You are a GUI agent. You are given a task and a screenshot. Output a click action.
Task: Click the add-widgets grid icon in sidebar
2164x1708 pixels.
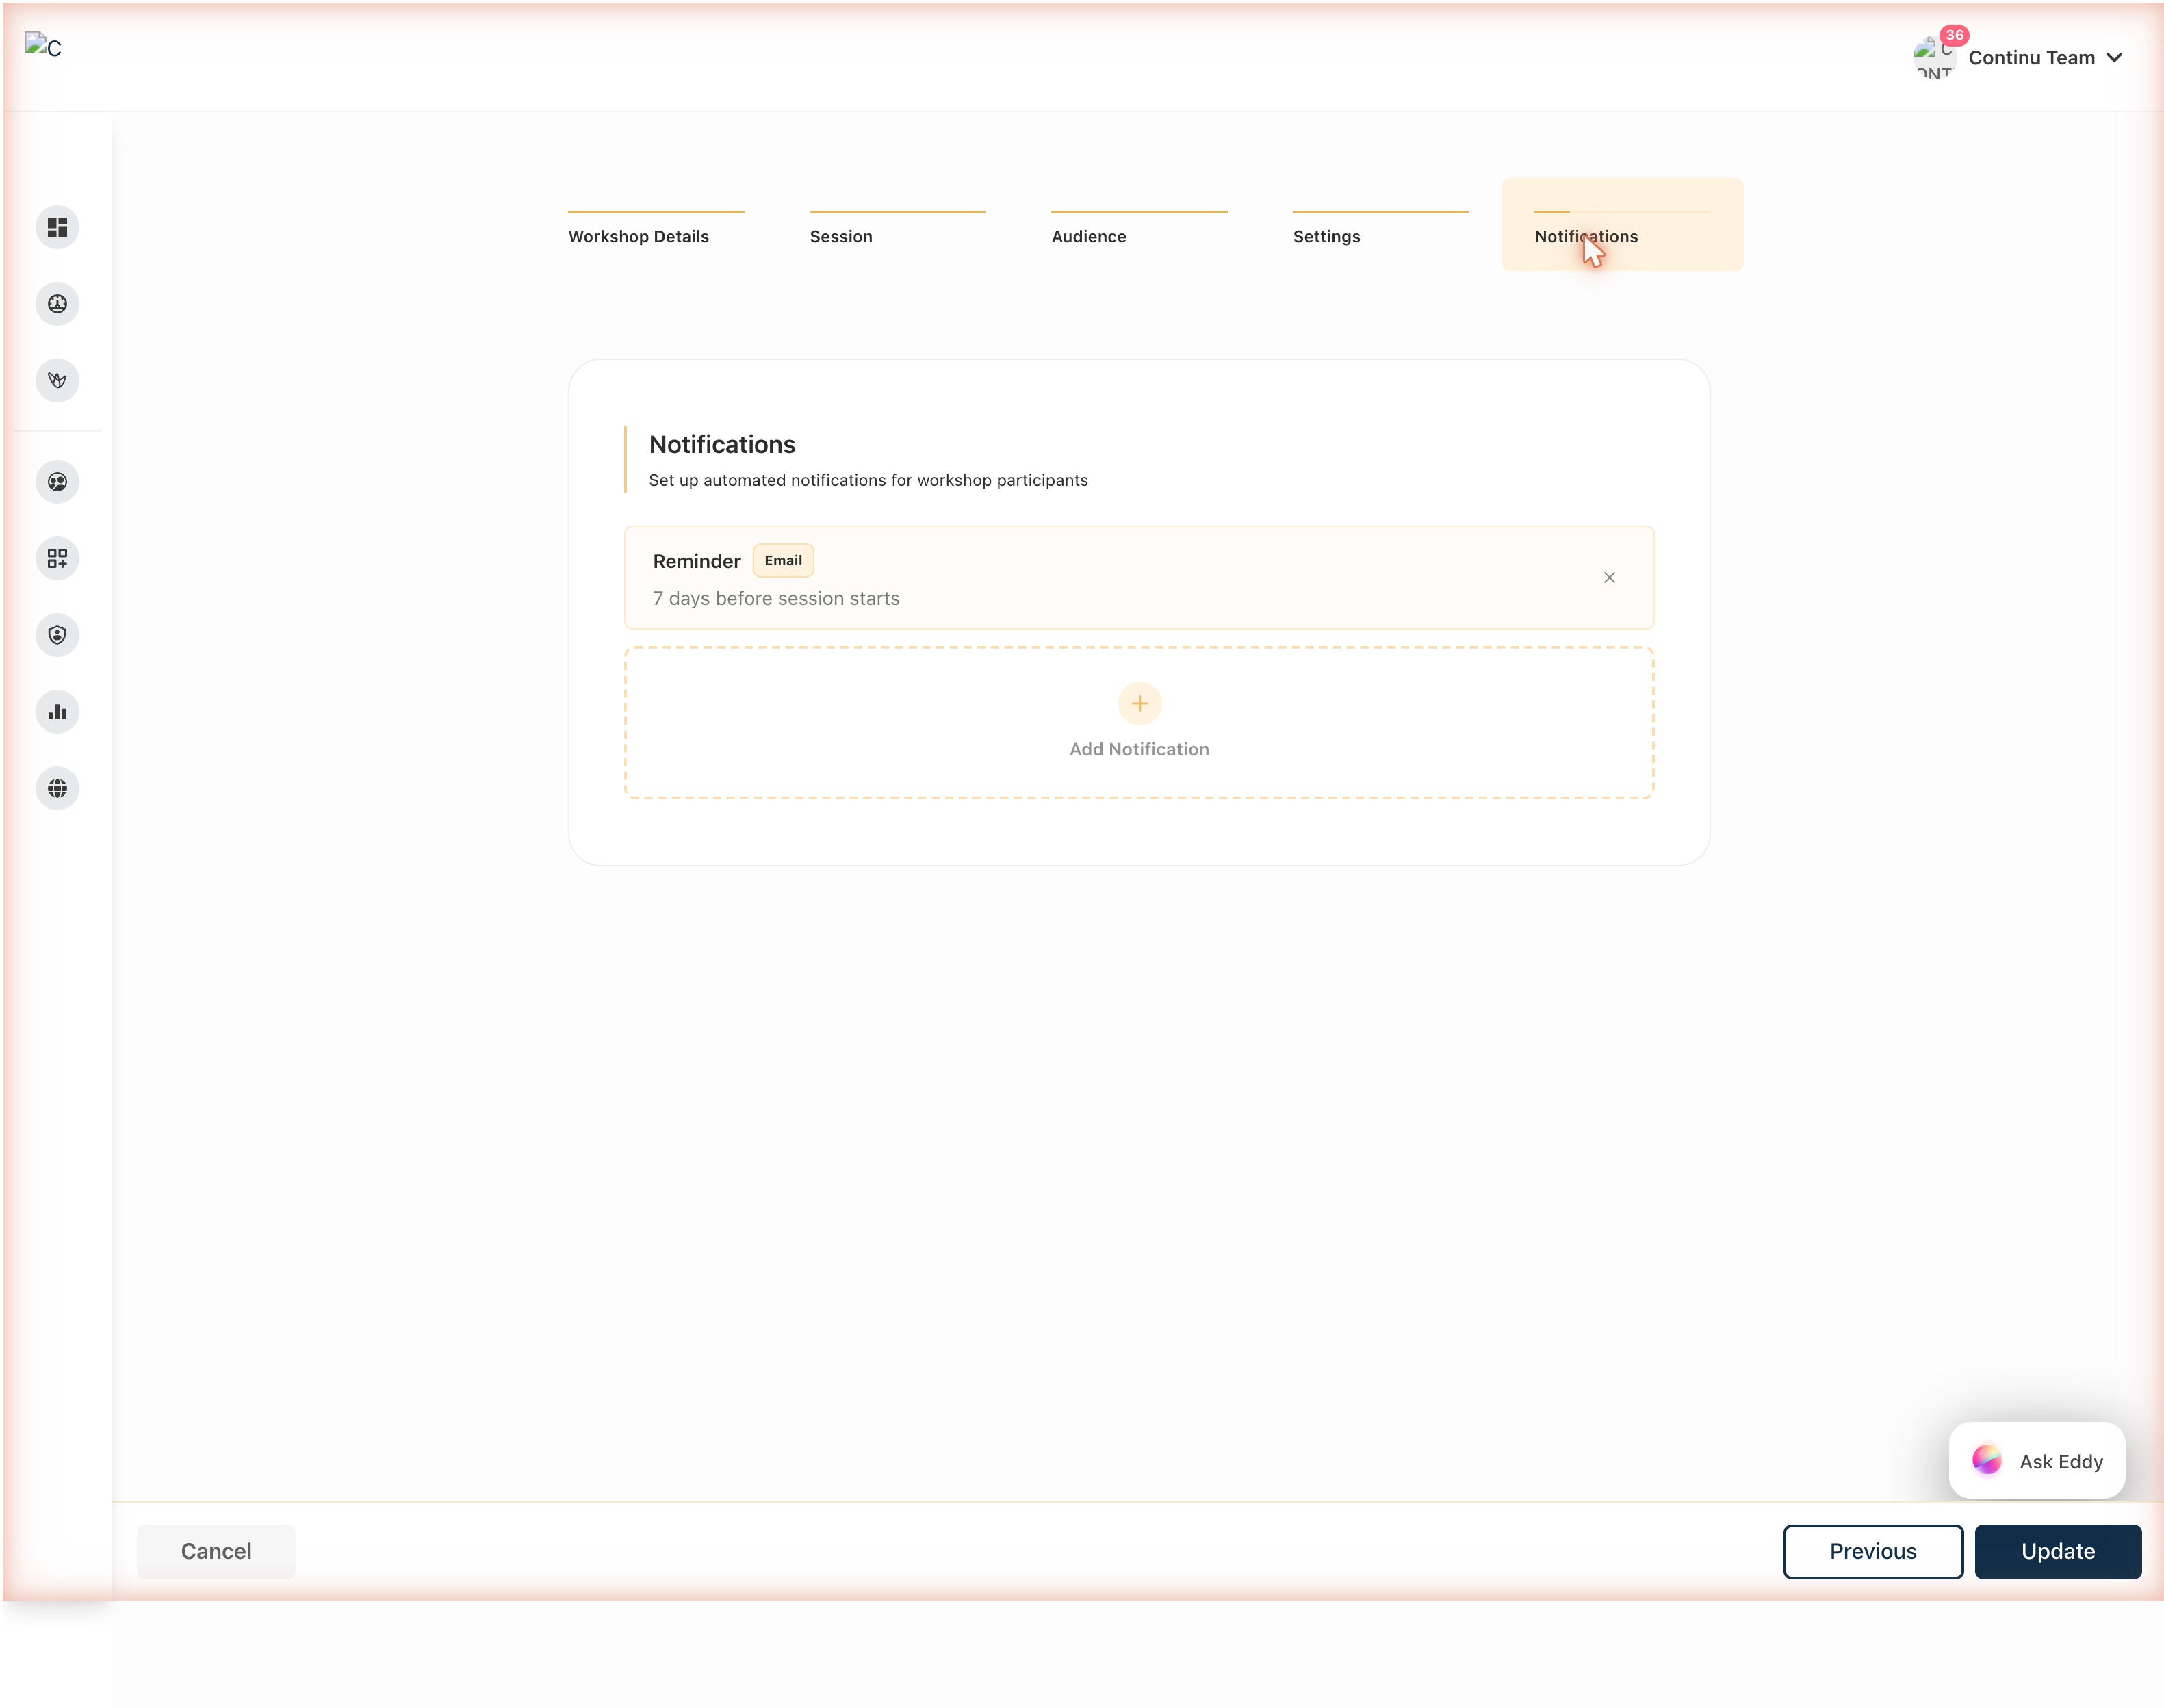point(57,558)
